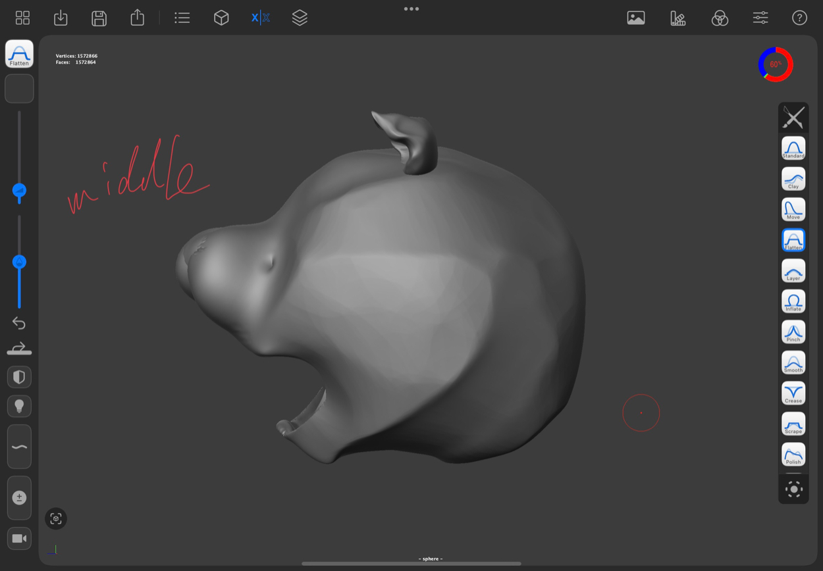This screenshot has width=823, height=571.
Task: Select the Clay brush tool
Action: (793, 179)
